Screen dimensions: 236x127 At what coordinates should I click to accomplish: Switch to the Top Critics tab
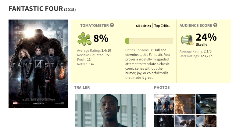point(162,26)
